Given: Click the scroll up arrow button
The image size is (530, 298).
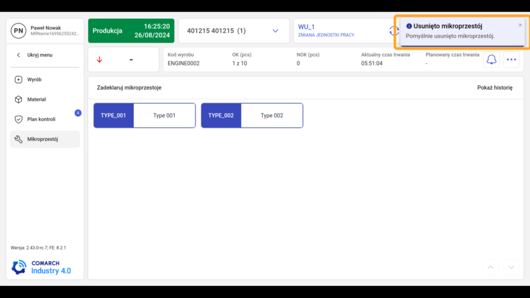Looking at the screenshot, I should [x=490, y=268].
